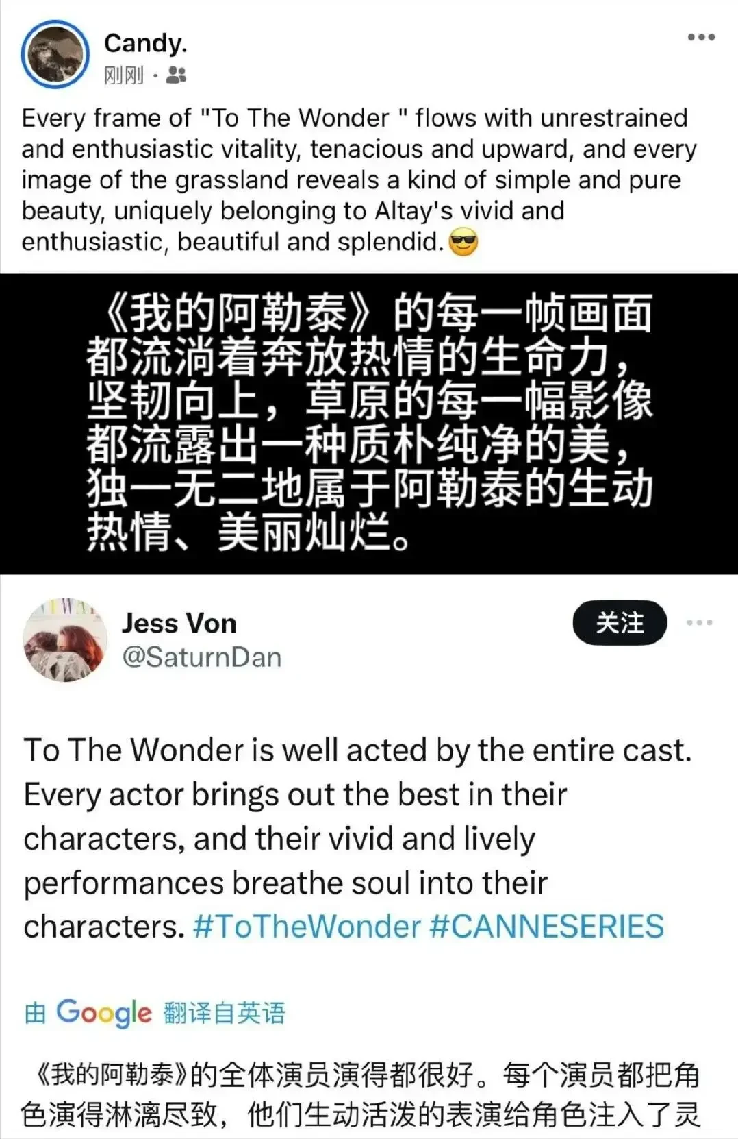Open the #CANNESERIES hashtag
This screenshot has height=1139, width=738.
[547, 927]
